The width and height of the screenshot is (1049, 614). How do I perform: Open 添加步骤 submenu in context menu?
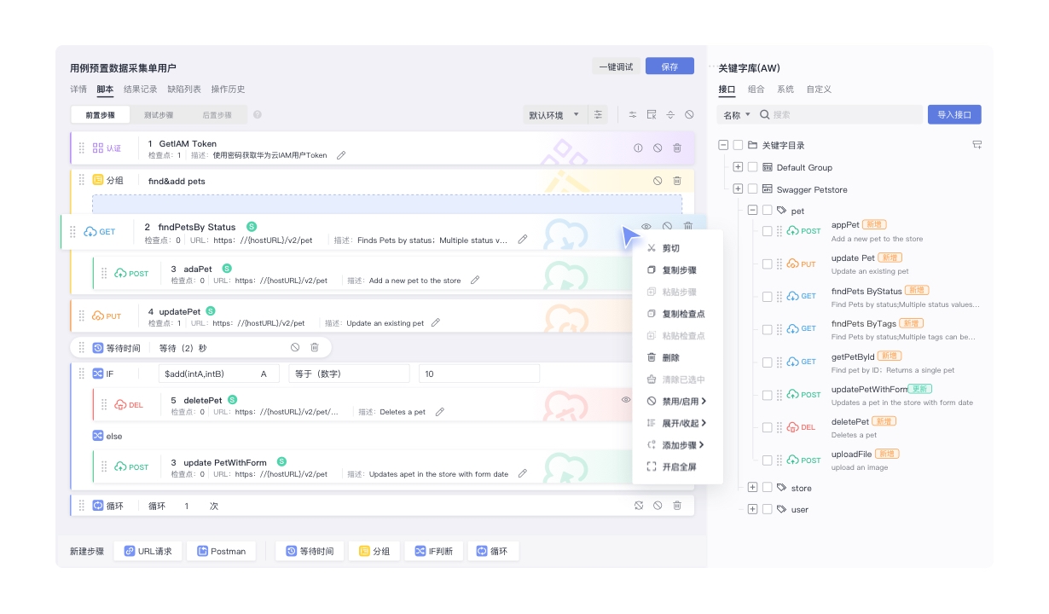point(678,445)
